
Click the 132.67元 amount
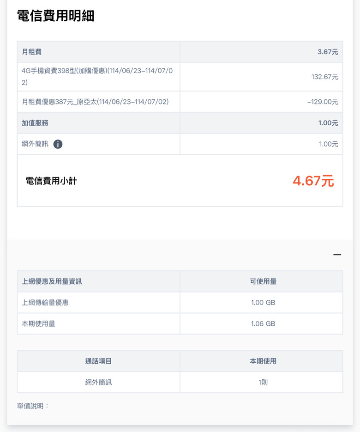coord(324,77)
